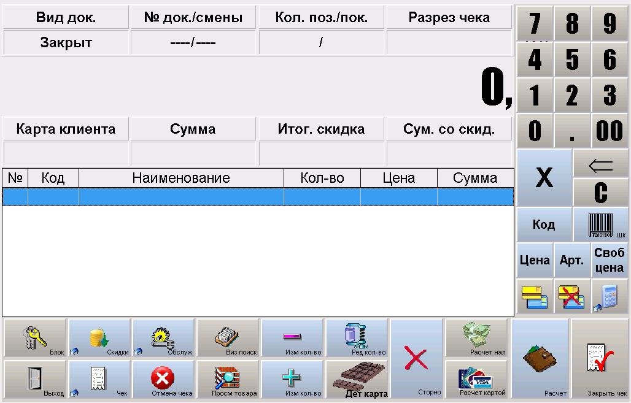Open the calculator icon button

[x=610, y=297]
